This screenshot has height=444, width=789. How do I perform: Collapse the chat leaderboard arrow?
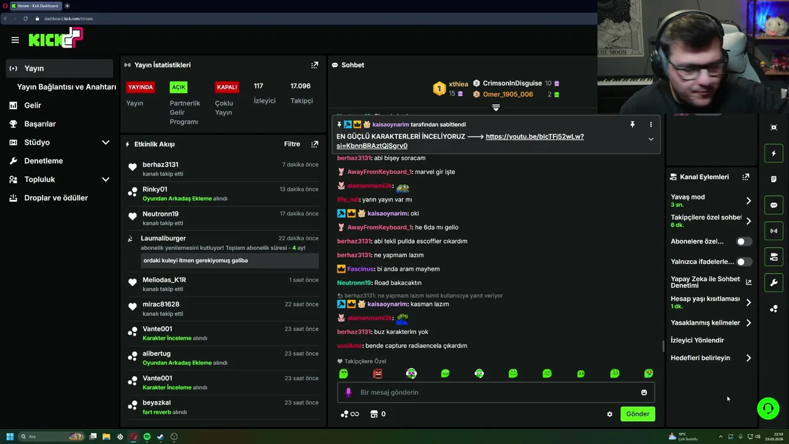point(496,107)
